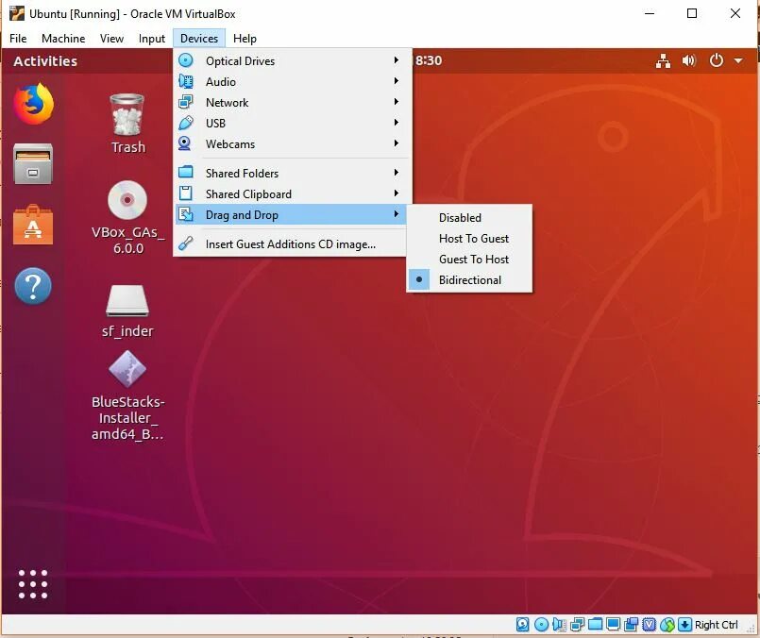
Task: Expand the Shared Folders submenu
Action: coord(292,173)
